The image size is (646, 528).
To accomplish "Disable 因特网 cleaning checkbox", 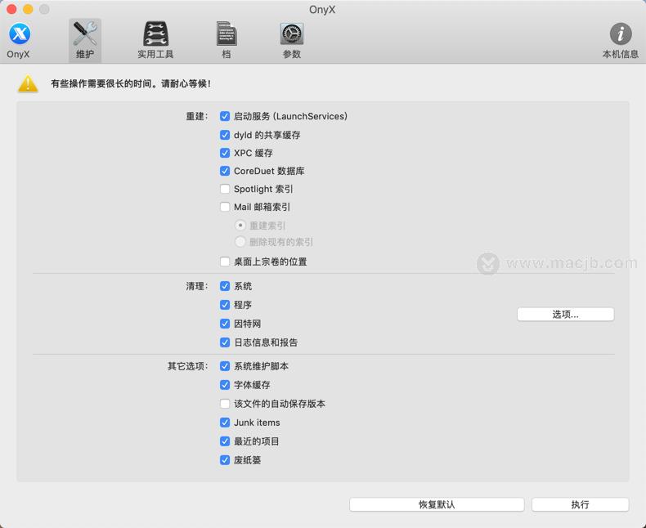I will click(225, 324).
